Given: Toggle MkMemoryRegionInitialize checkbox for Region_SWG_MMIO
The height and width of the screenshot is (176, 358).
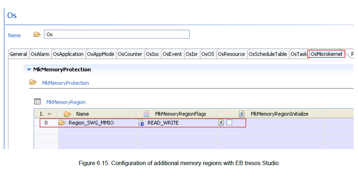Looking at the screenshot, I should pos(229,123).
